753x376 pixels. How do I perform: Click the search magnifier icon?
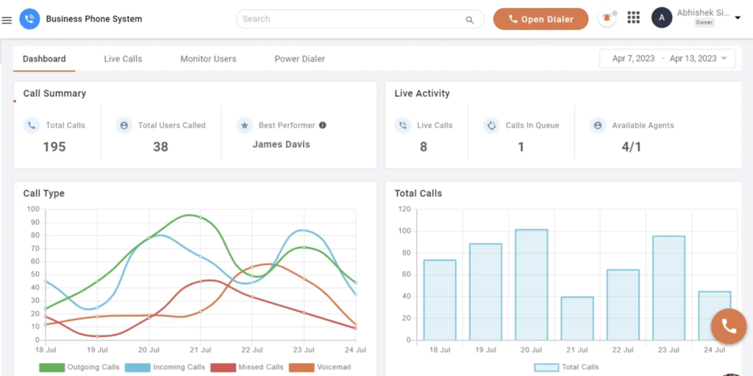pyautogui.click(x=469, y=20)
